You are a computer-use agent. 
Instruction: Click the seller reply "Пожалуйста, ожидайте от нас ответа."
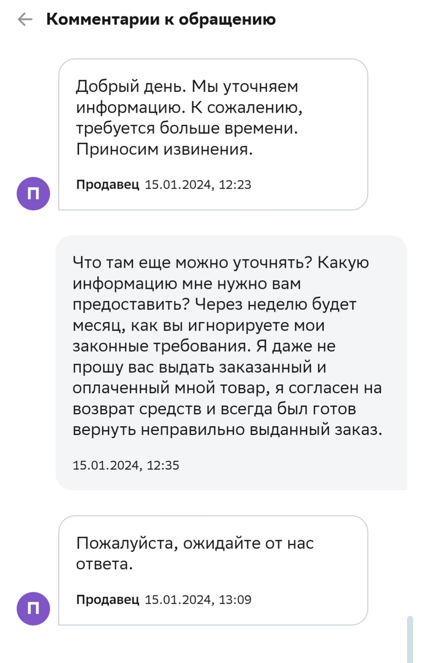pyautogui.click(x=195, y=553)
